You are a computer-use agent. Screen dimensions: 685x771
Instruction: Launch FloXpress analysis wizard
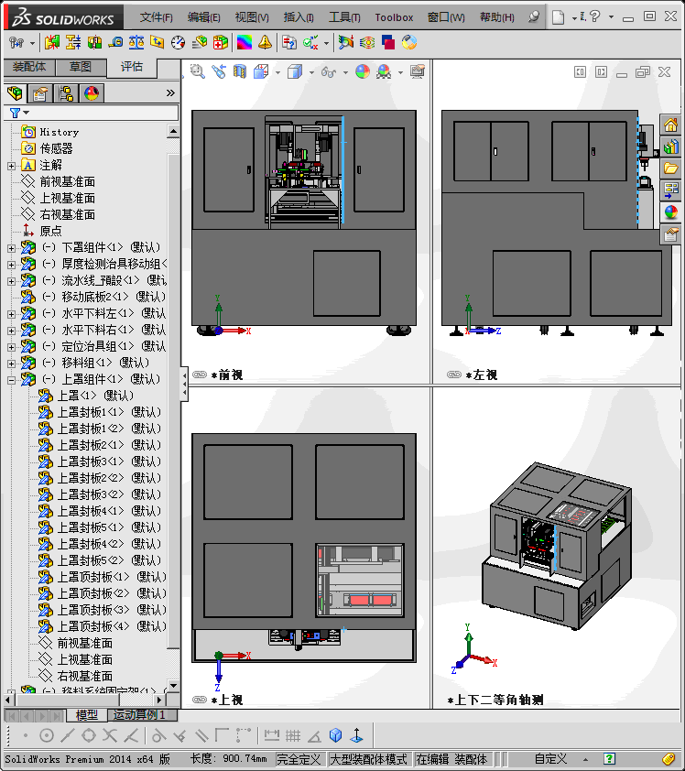point(367,43)
